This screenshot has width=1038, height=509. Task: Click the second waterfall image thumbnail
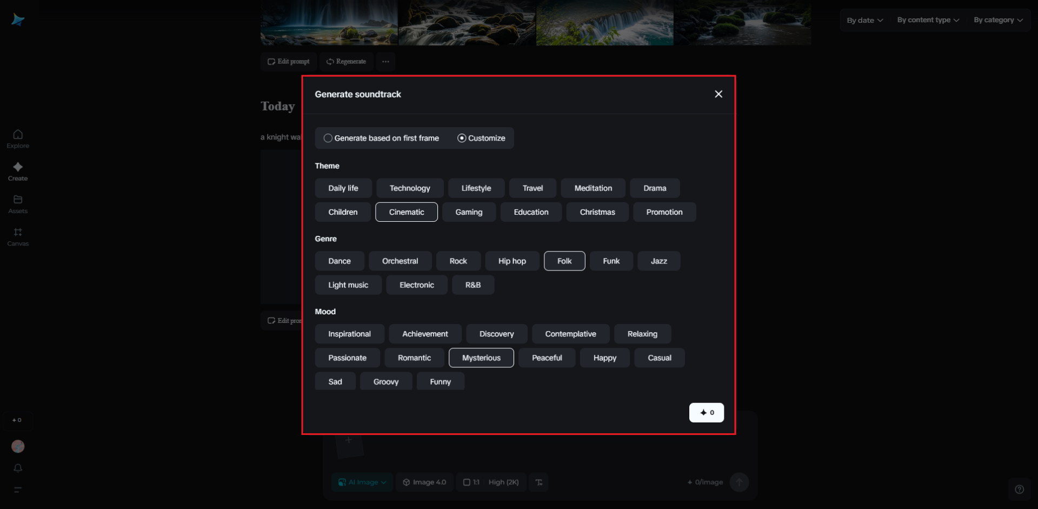click(x=467, y=23)
